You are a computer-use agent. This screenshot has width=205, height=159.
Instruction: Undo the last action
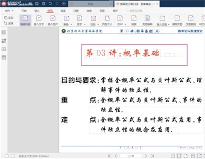(x=50, y=3)
